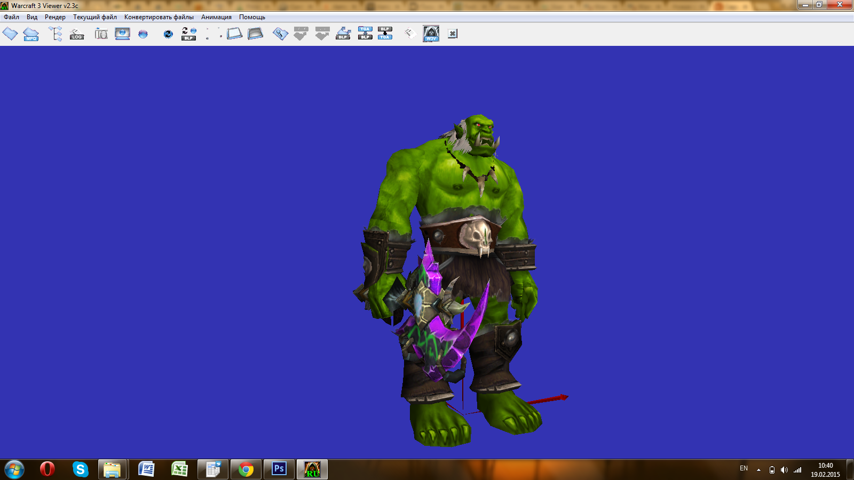Click the monitor with blue sphere icon

click(x=122, y=34)
